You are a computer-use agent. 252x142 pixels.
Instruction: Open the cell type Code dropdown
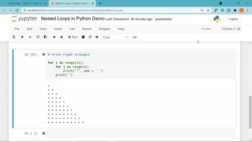pos(115,37)
